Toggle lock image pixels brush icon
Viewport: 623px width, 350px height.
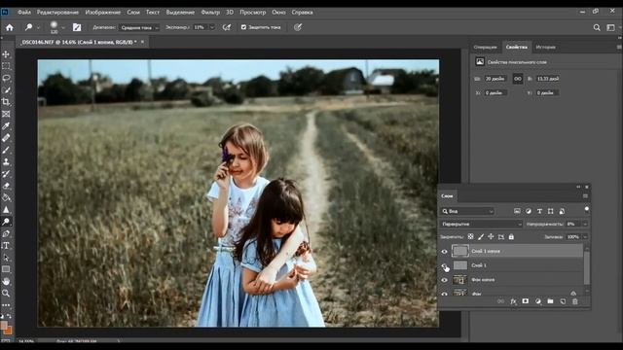(x=481, y=237)
